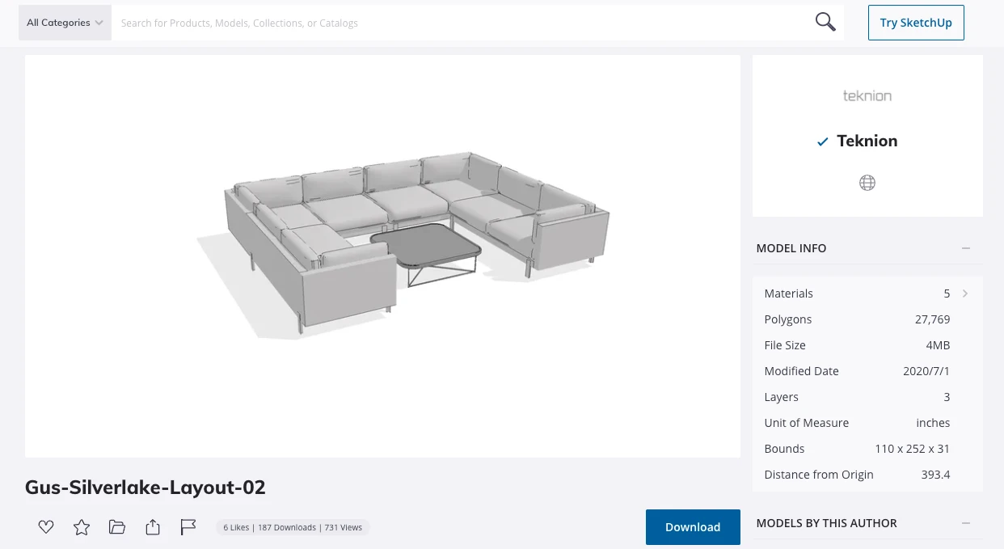Click the Gus-Silverlake-Layout-02 title
Viewport: 1004px width, 549px height.
click(146, 488)
